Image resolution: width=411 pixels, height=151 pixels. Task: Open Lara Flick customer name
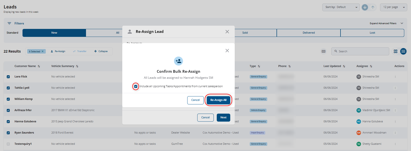coord(21,76)
